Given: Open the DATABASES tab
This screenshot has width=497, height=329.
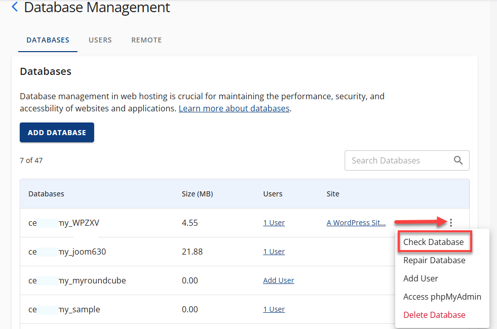Looking at the screenshot, I should [48, 39].
